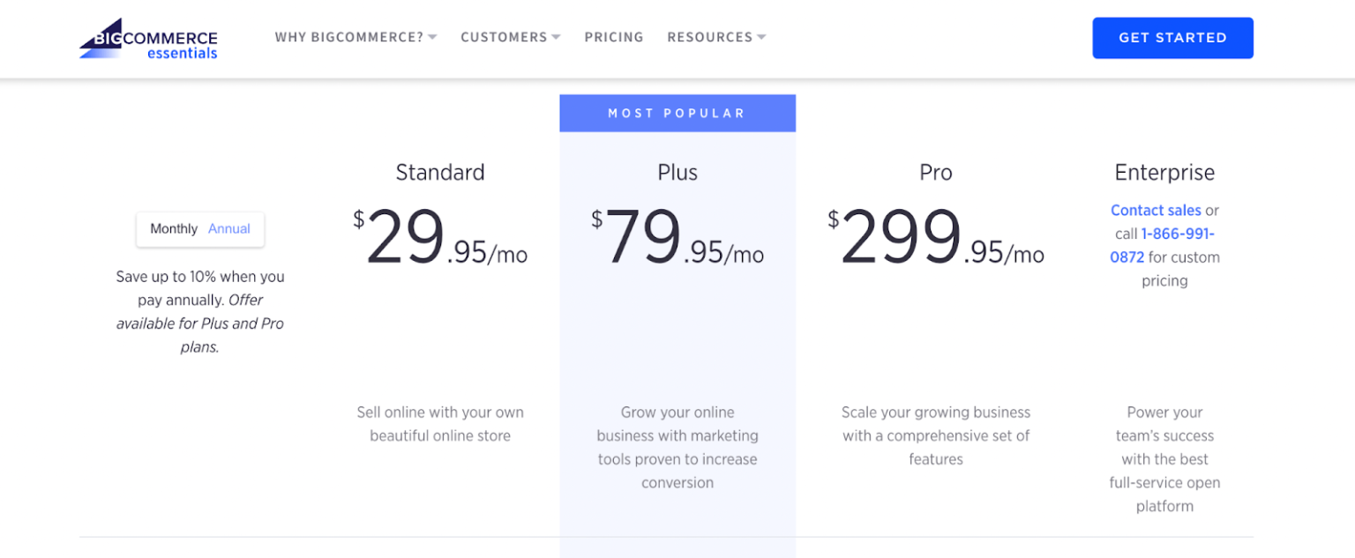1355x558 pixels.
Task: Open the Resources dropdown menu
Action: 710,37
